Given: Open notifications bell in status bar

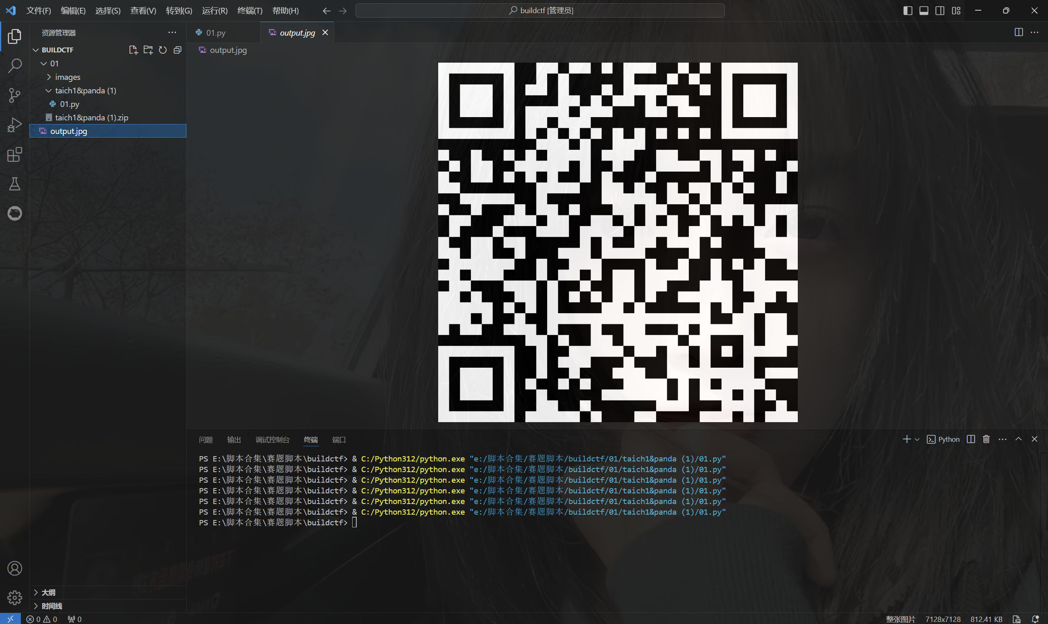Looking at the screenshot, I should 1035,619.
